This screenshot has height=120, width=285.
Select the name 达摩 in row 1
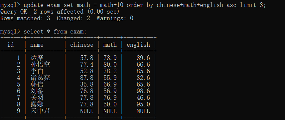click(37, 58)
